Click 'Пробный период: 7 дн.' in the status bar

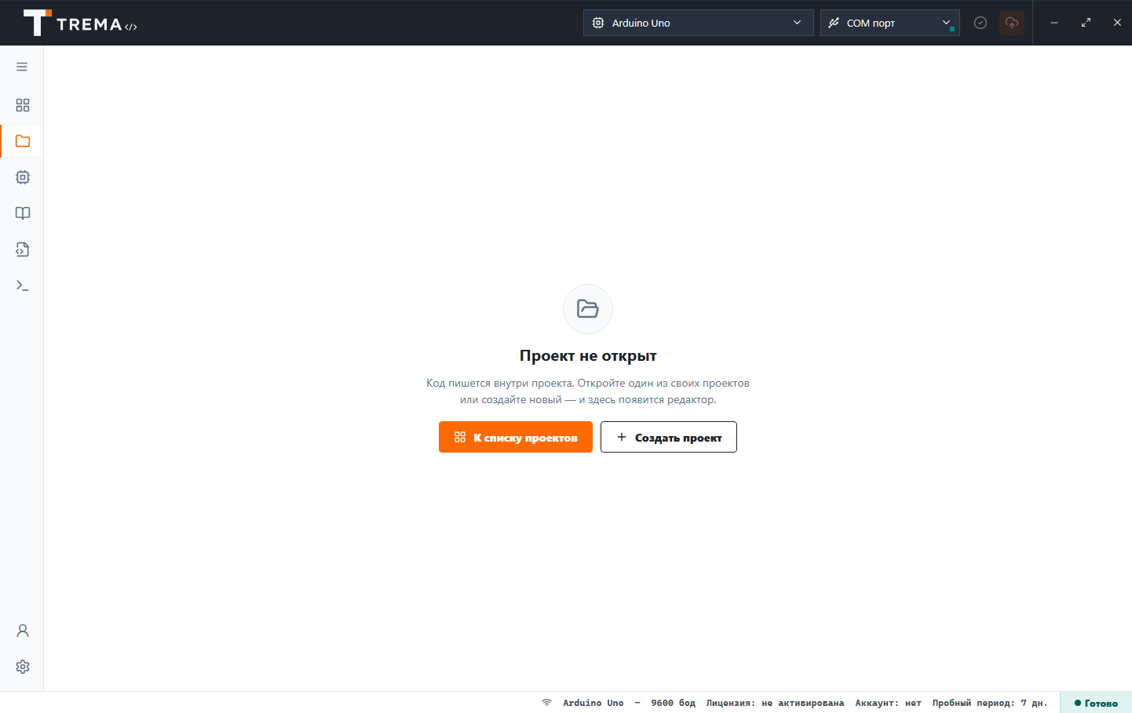click(990, 703)
